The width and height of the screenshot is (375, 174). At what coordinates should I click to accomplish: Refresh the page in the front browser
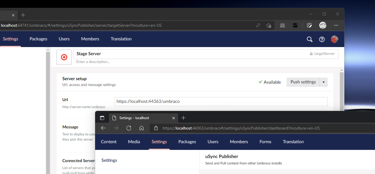pos(129,128)
